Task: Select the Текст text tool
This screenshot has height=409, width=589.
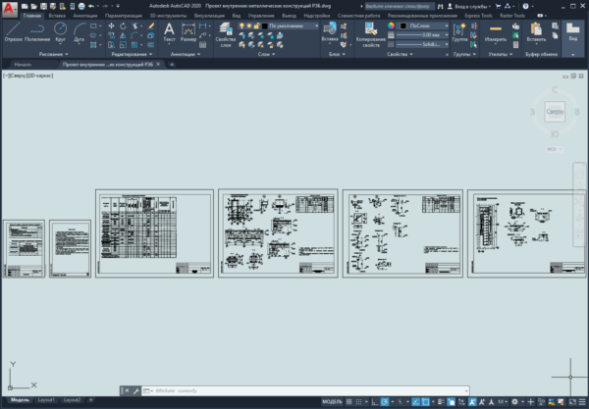Action: pos(169,32)
